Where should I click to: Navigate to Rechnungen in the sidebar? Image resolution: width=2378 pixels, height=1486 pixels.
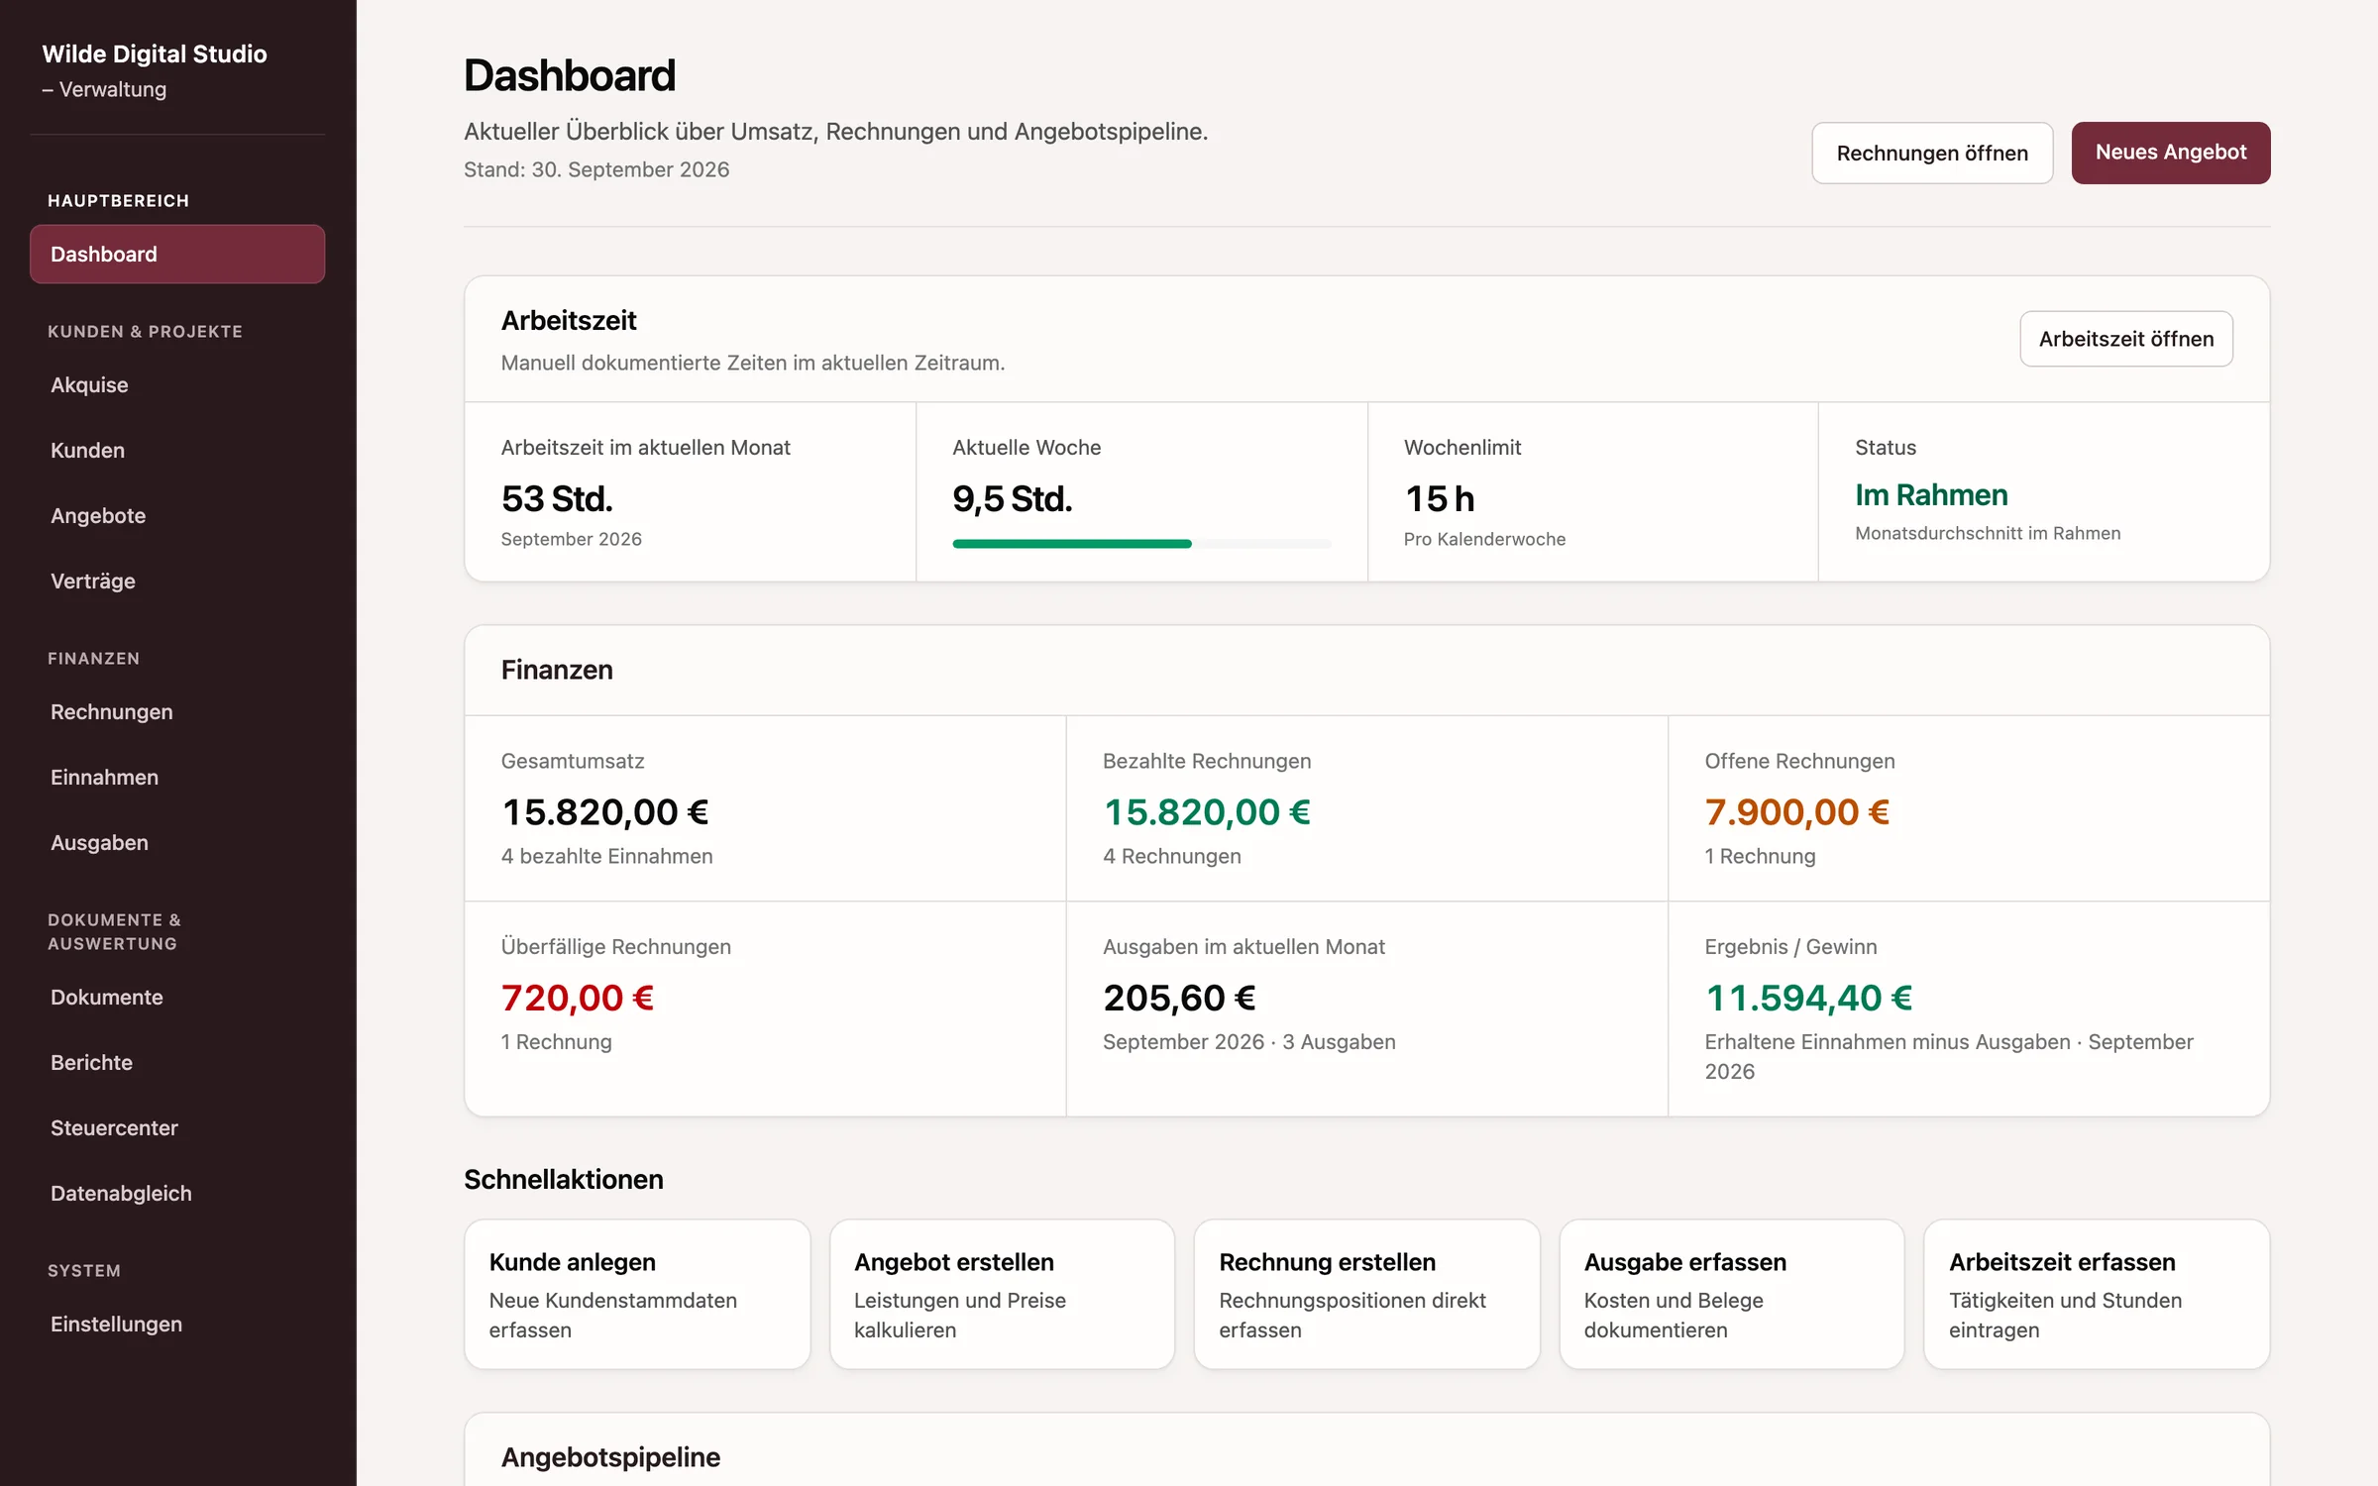coord(177,712)
